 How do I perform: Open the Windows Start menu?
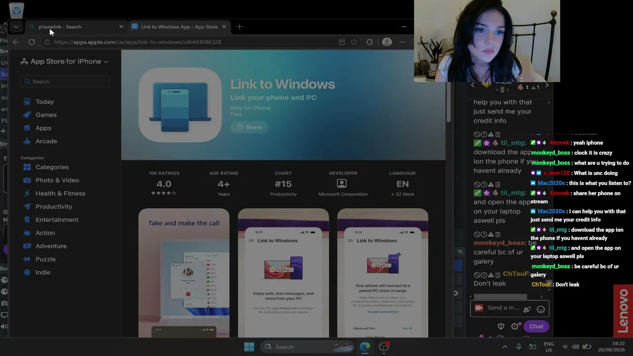coord(249,347)
